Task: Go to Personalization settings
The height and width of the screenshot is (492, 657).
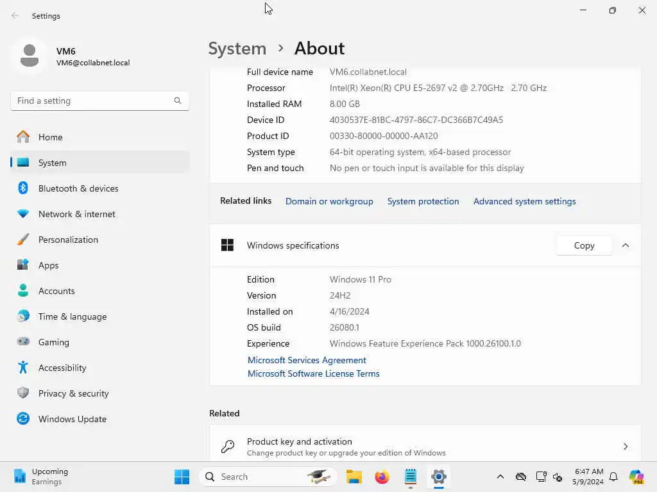Action: coord(99,240)
